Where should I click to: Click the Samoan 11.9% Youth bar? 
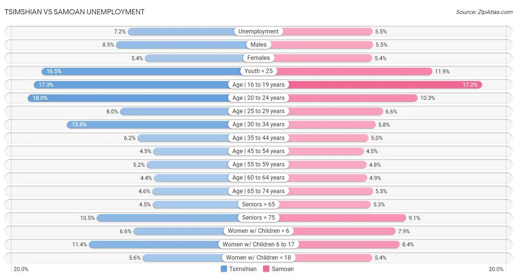point(345,71)
